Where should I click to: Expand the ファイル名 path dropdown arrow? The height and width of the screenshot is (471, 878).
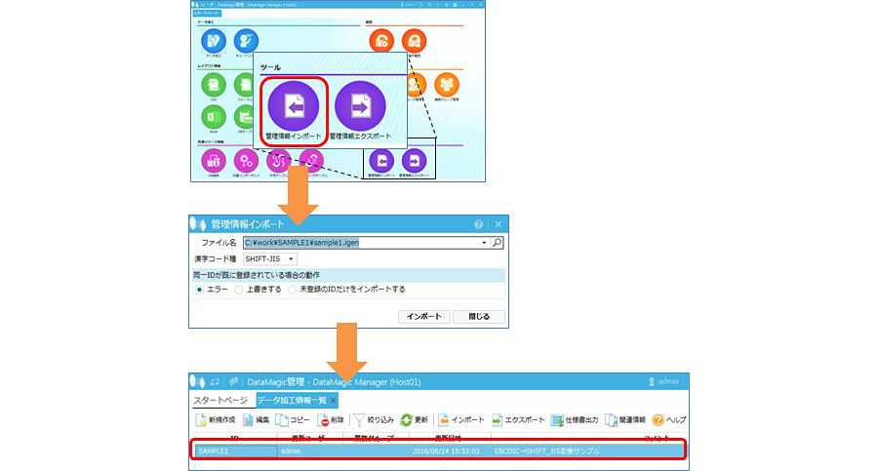coord(484,242)
